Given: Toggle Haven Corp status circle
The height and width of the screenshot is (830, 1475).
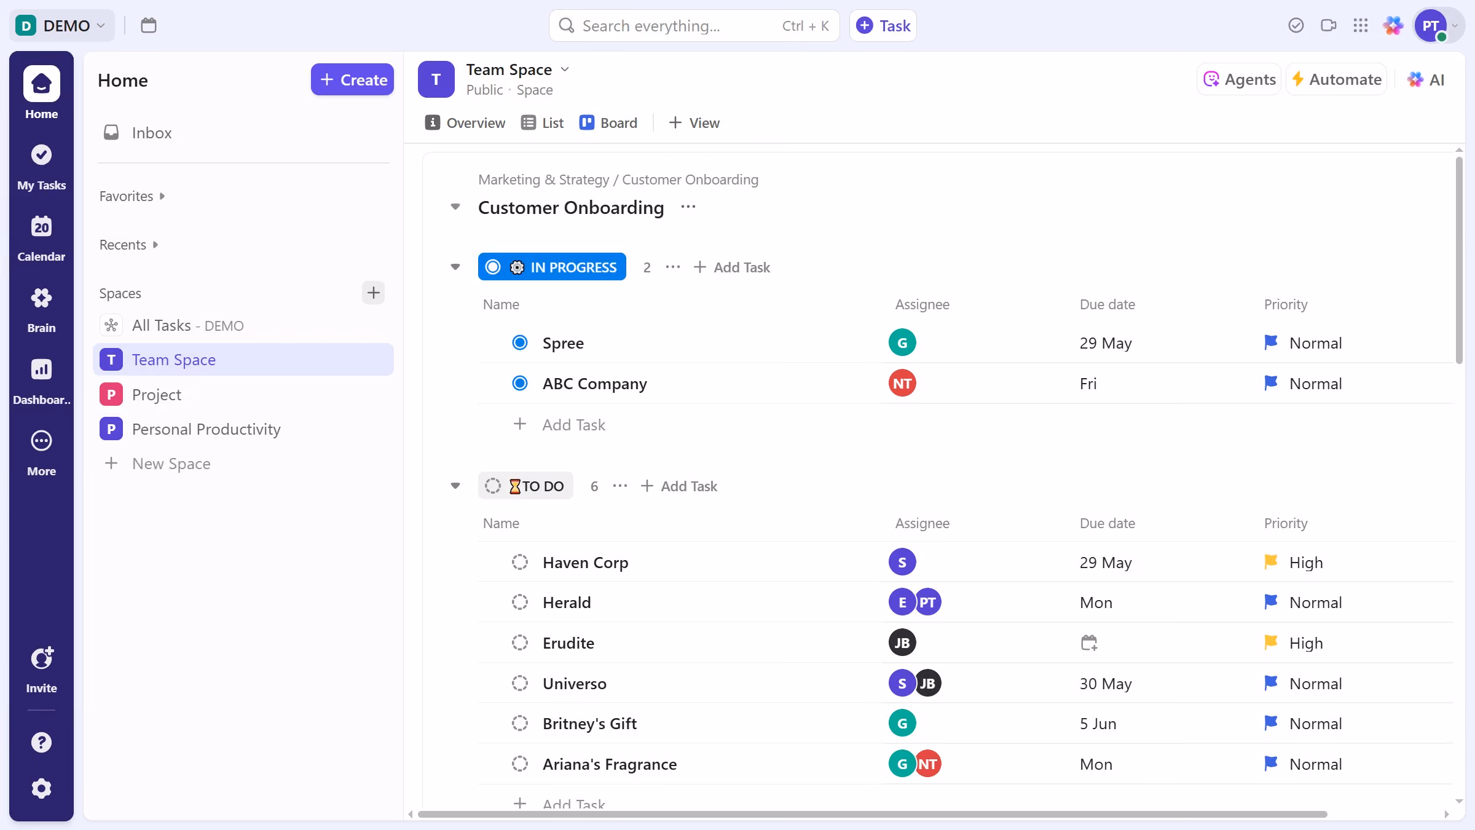Looking at the screenshot, I should pos(520,562).
